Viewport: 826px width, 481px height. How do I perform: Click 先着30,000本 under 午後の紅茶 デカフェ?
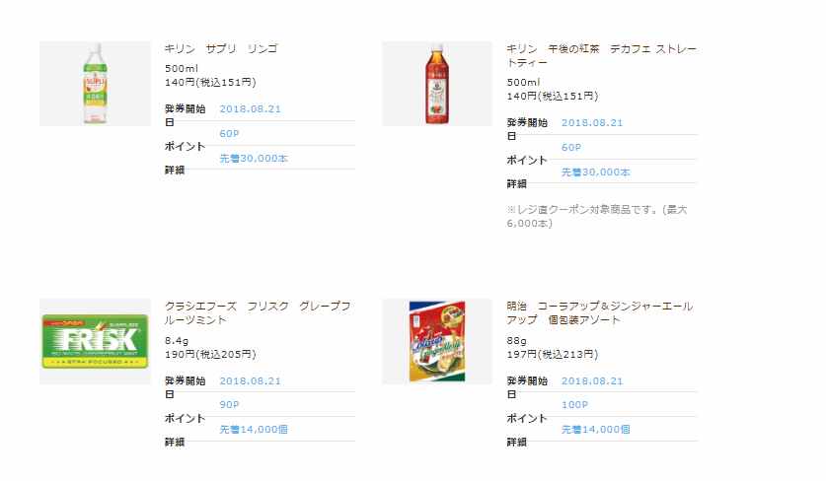click(x=596, y=172)
